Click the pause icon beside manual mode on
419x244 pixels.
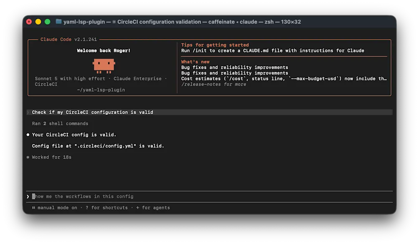[x=33, y=208]
